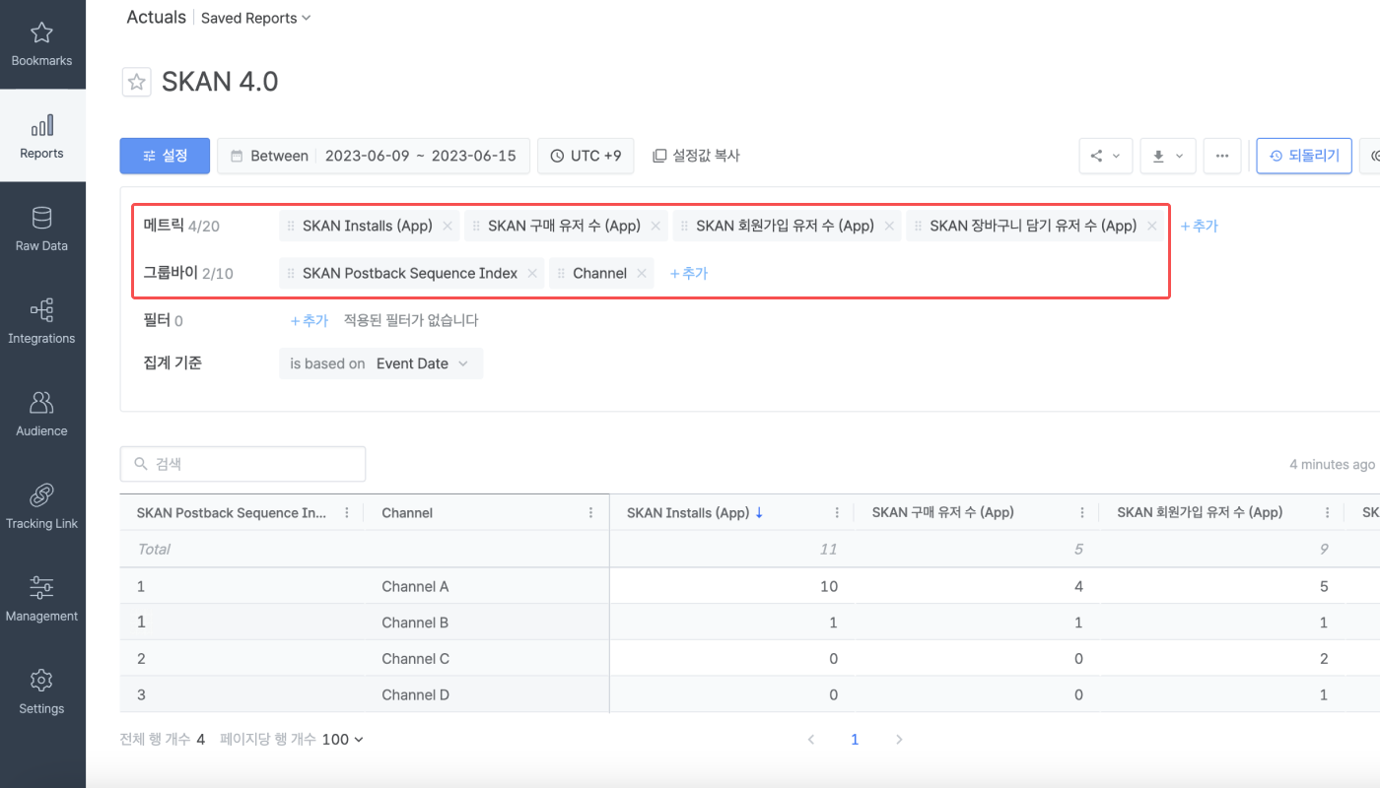Open the Saved Reports dropdown

point(255,18)
